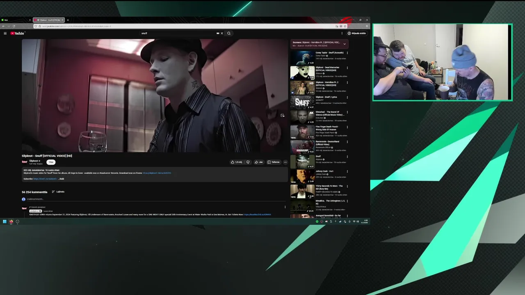
Task: Save the video with Tallenna button
Action: pos(274,162)
